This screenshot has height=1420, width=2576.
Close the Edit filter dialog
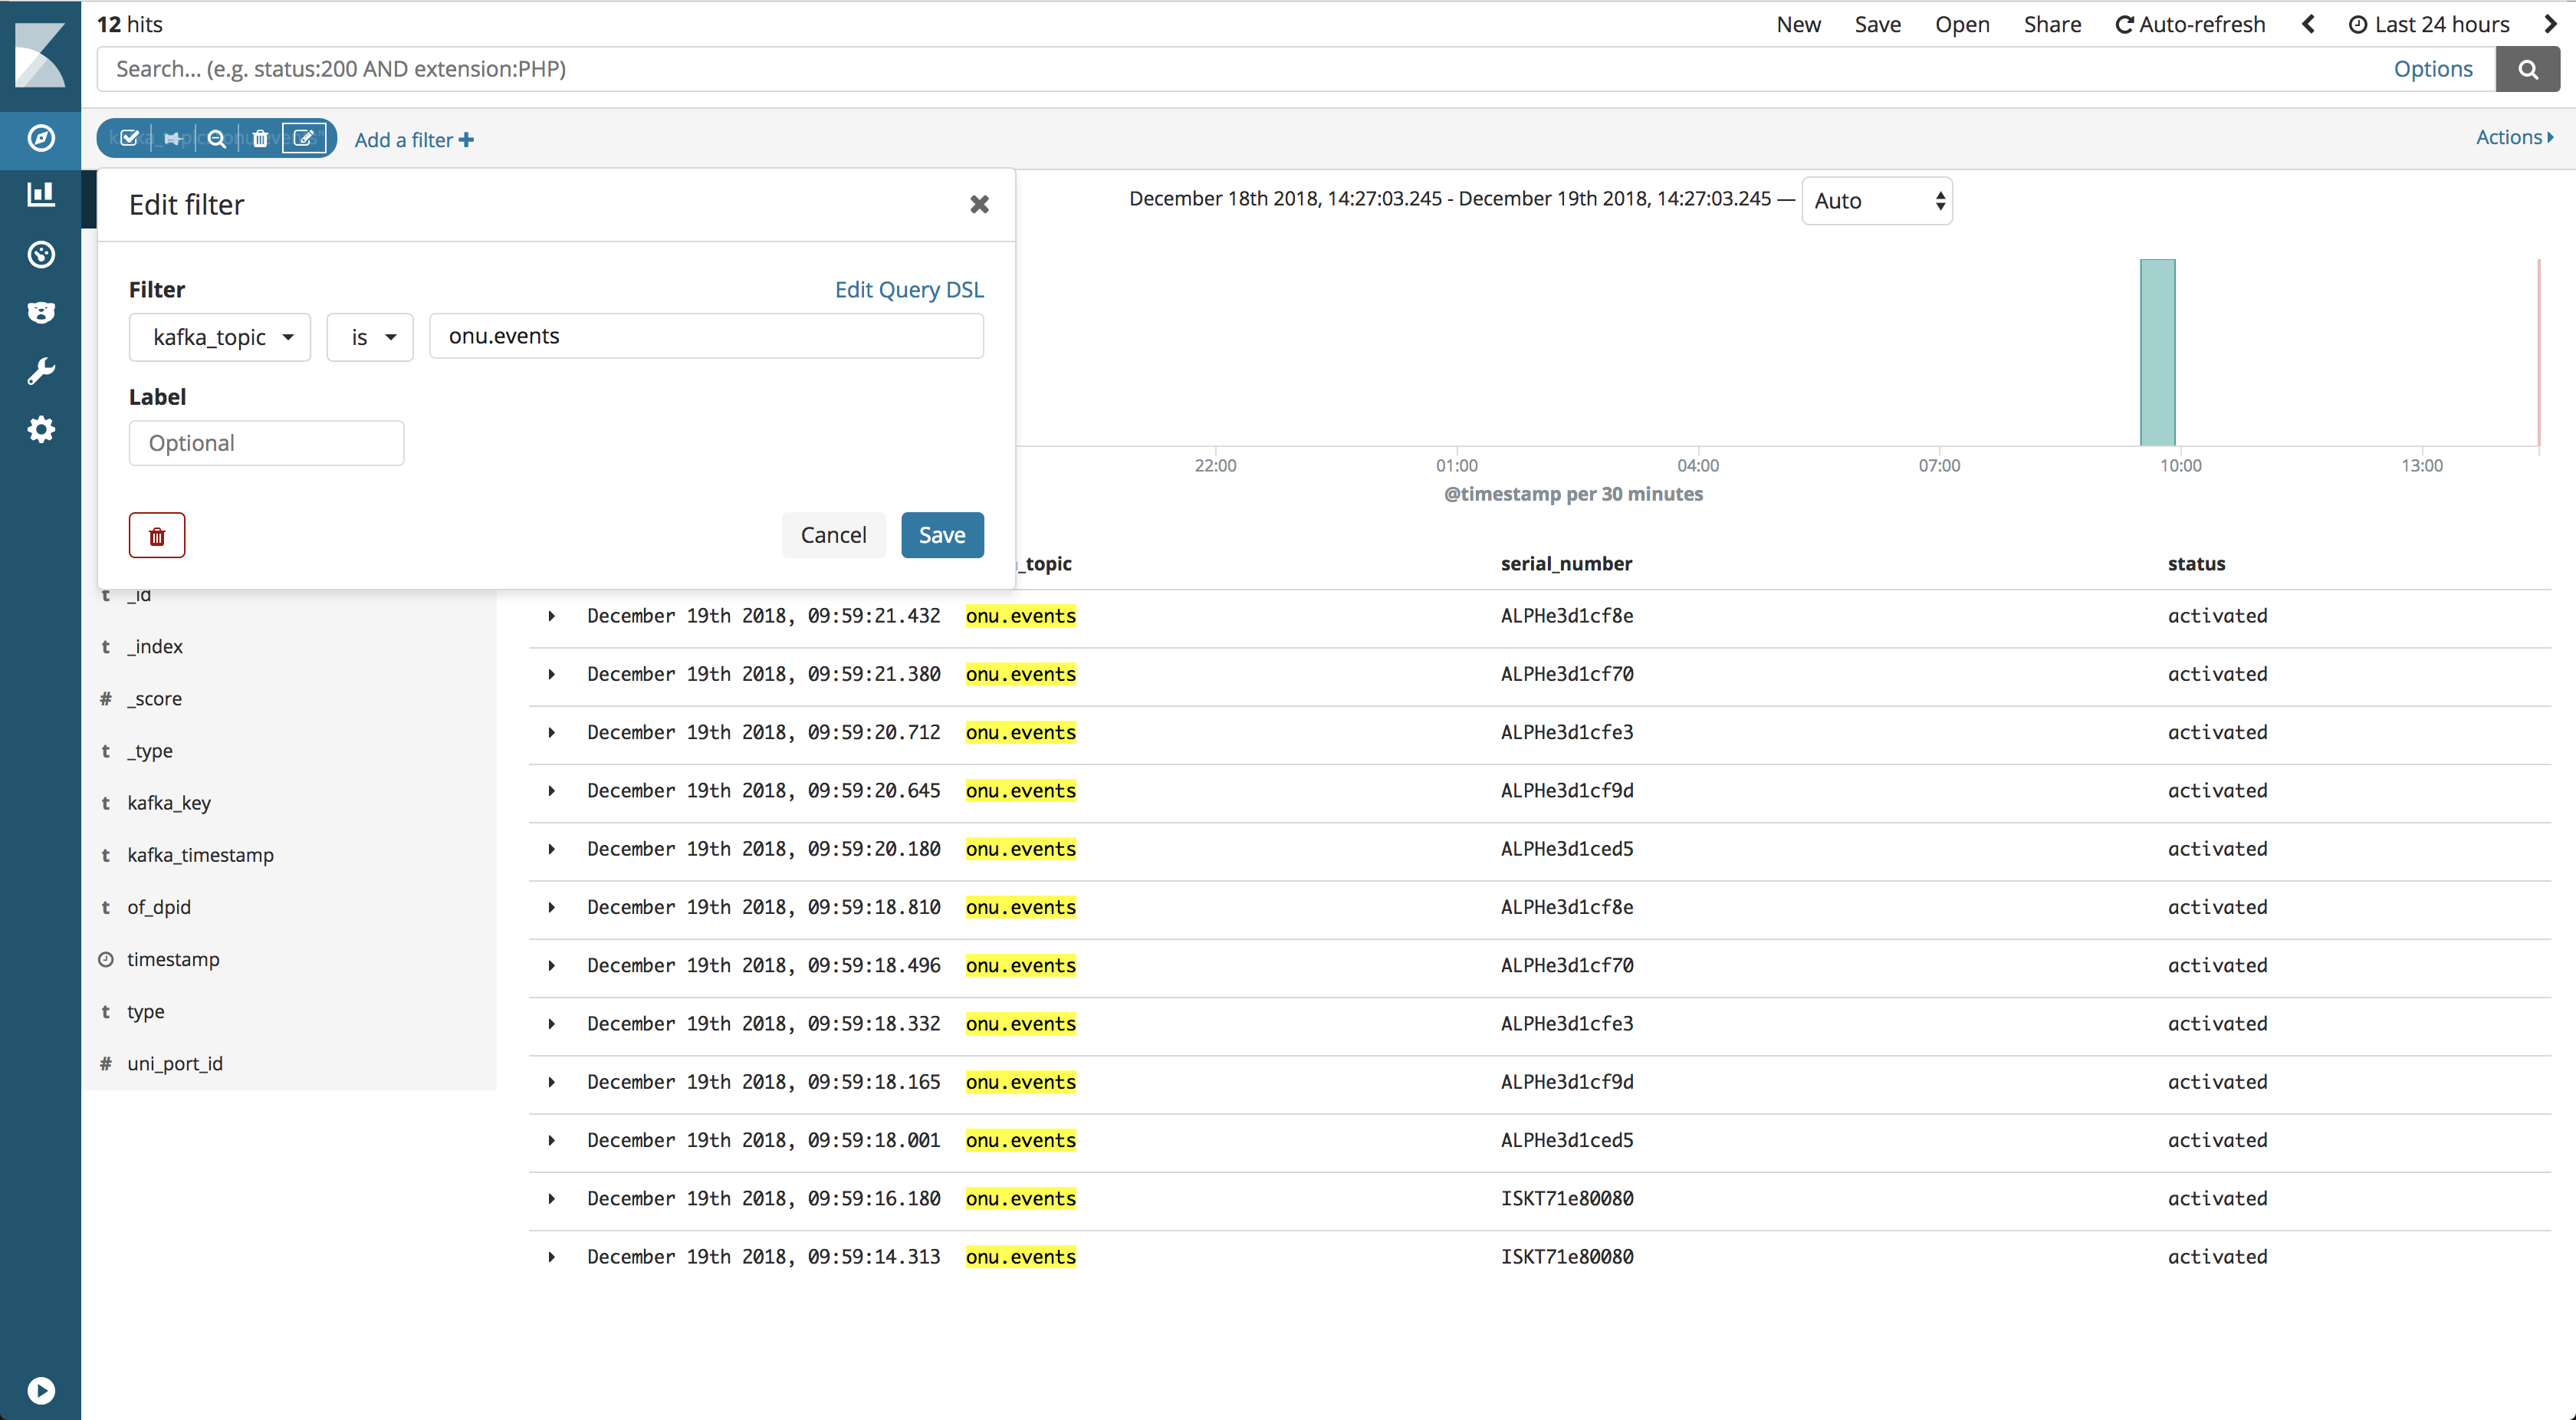979,204
